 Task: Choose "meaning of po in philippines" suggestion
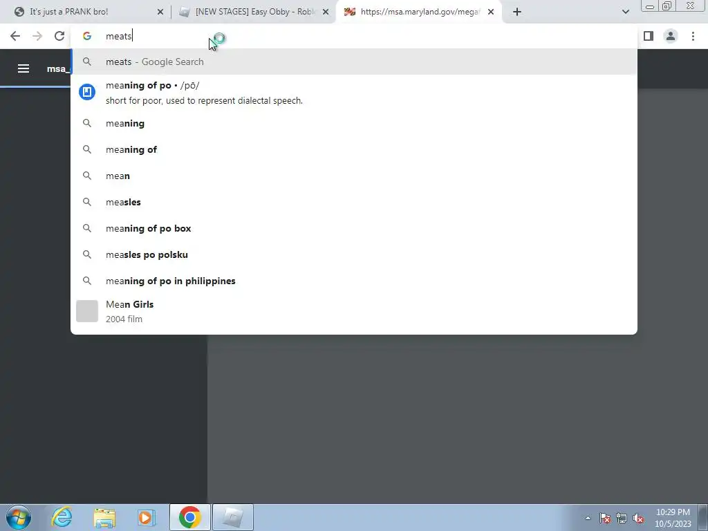354,281
